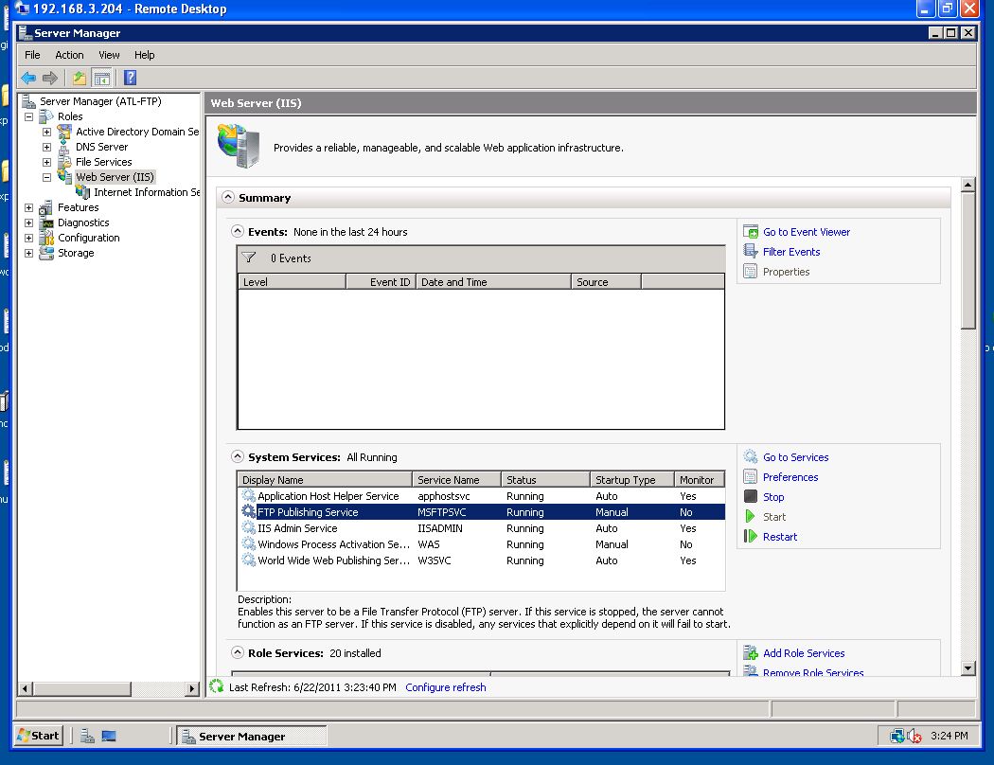Click the Help toolbar icon

[x=131, y=79]
